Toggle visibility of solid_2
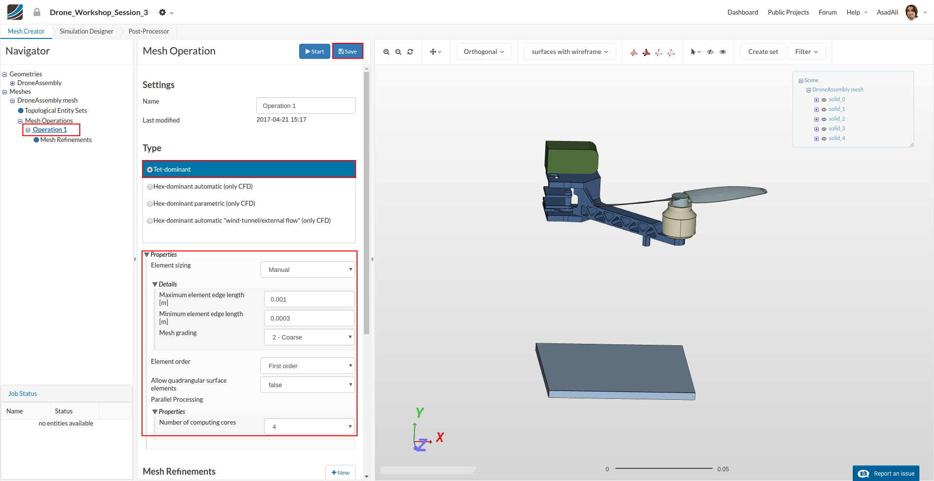The image size is (934, 481). (824, 119)
